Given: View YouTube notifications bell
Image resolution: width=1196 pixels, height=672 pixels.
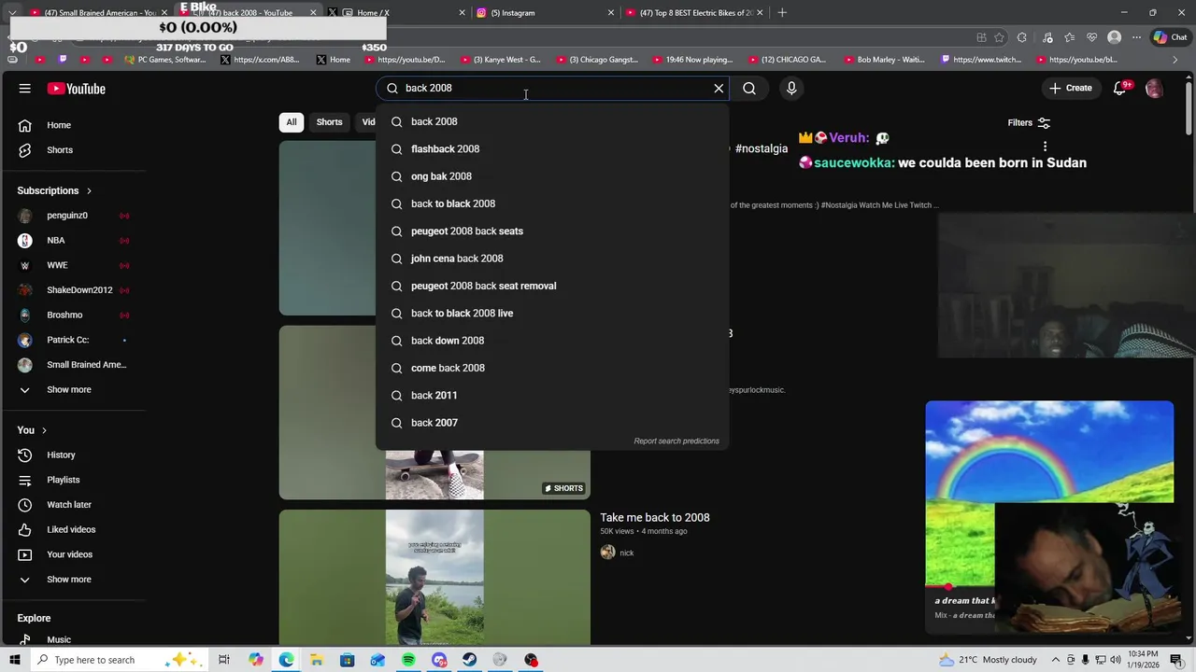Looking at the screenshot, I should click(1120, 88).
